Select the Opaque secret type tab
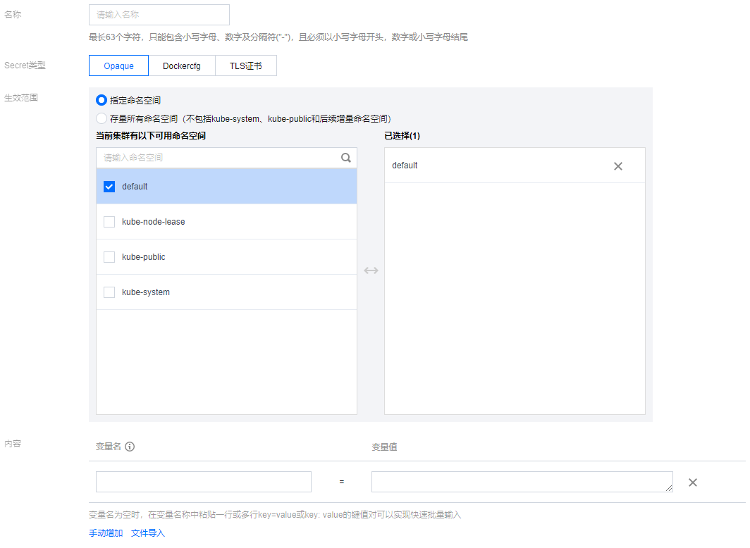The width and height of the screenshot is (750, 548). coord(118,66)
